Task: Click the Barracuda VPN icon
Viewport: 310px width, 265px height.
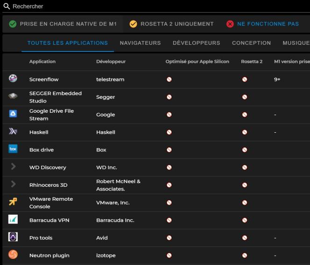Action: click(x=13, y=220)
